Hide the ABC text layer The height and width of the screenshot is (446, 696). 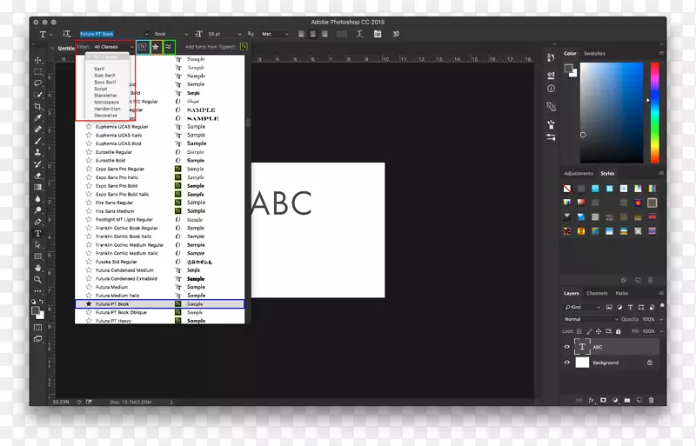pyautogui.click(x=567, y=347)
